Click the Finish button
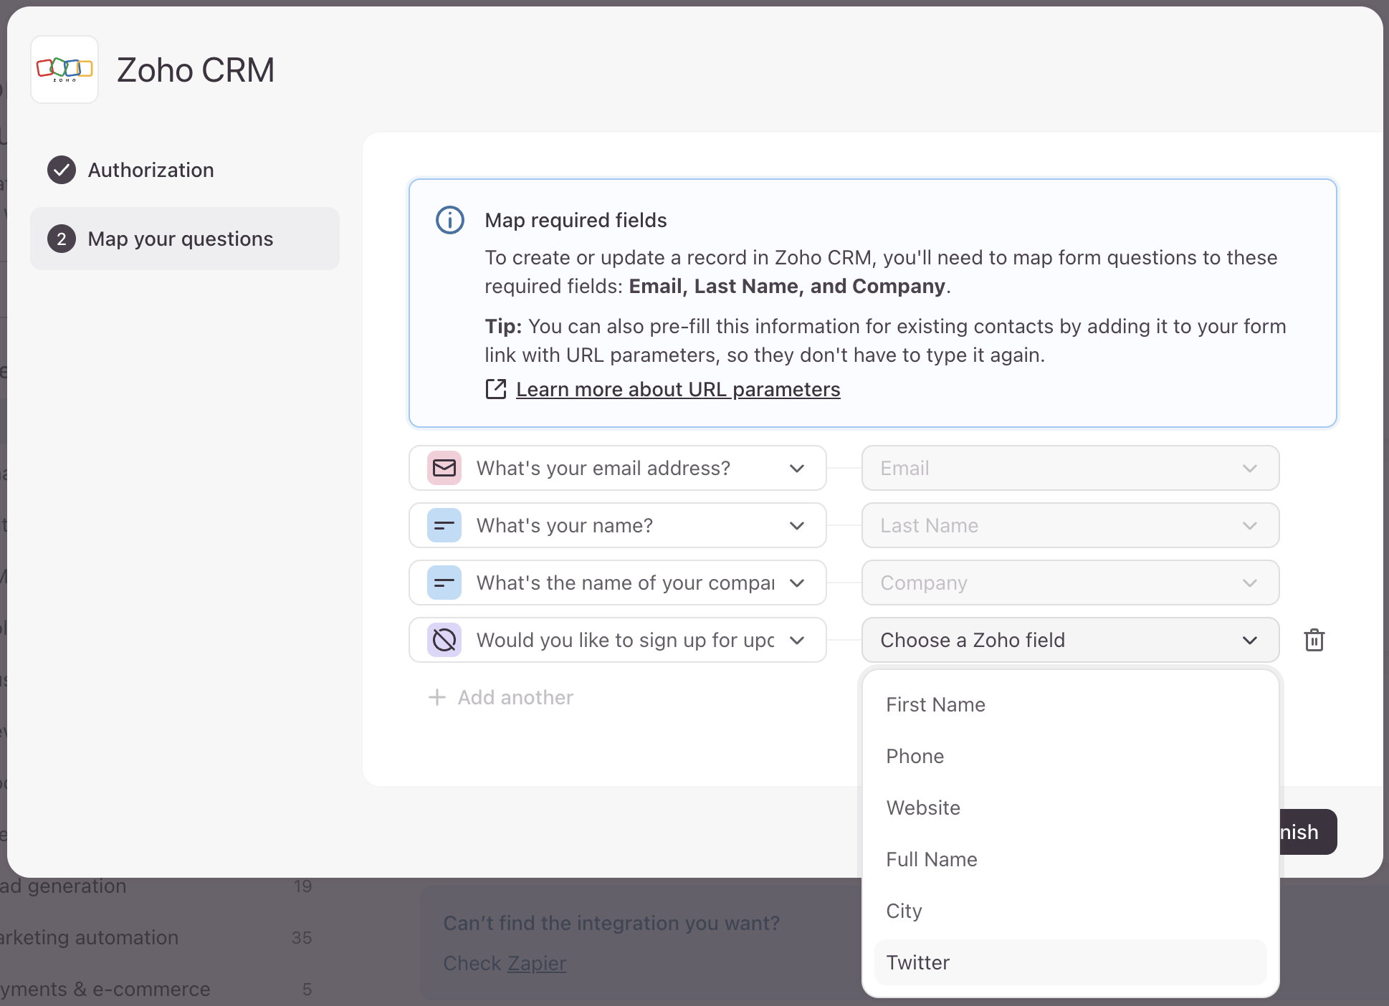This screenshot has width=1389, height=1006. pos(1307,832)
